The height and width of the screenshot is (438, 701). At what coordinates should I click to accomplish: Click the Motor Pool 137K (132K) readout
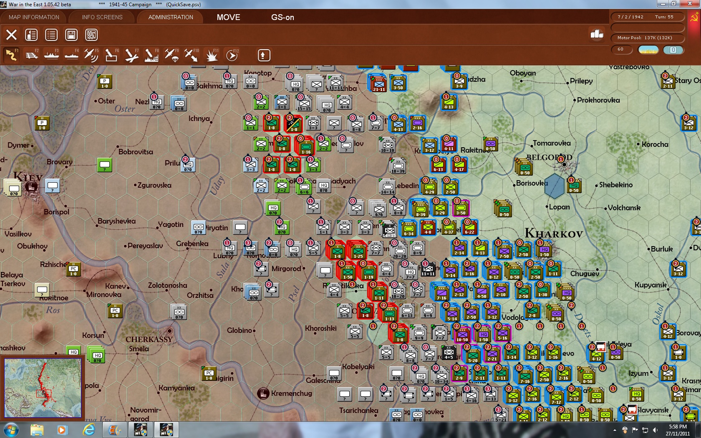(x=648, y=38)
